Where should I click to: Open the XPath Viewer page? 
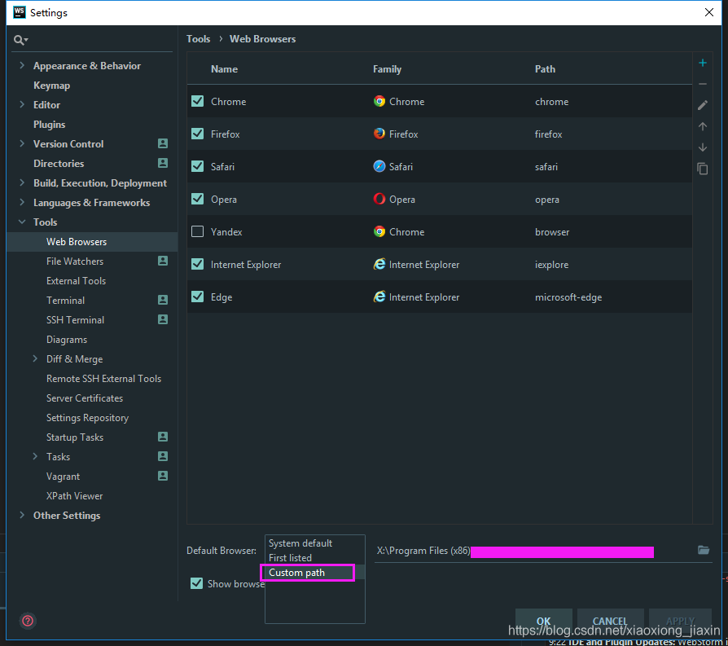coord(74,496)
